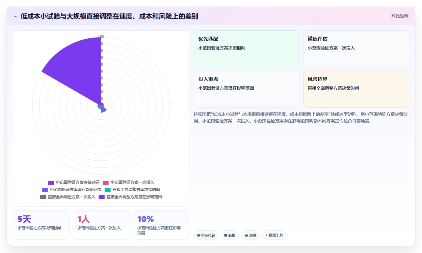Open the 10% stat card
This screenshot has height=253, width=422.
(161, 225)
